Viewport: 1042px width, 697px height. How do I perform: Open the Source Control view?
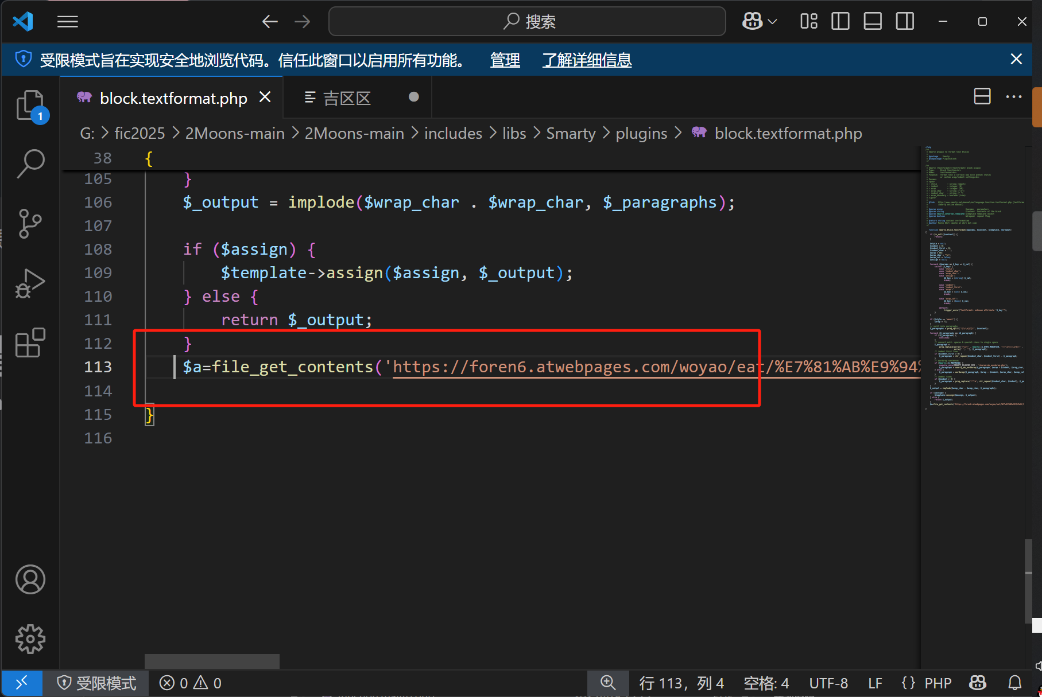[x=30, y=223]
